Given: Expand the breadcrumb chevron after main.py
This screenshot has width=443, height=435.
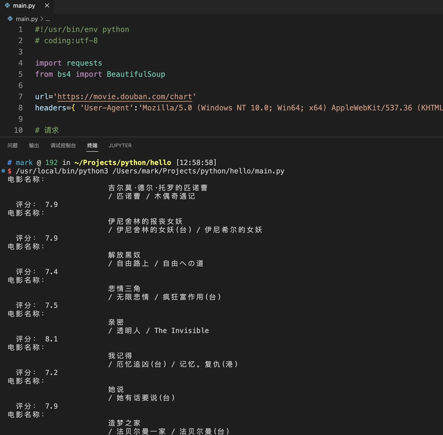Looking at the screenshot, I should tap(42, 19).
